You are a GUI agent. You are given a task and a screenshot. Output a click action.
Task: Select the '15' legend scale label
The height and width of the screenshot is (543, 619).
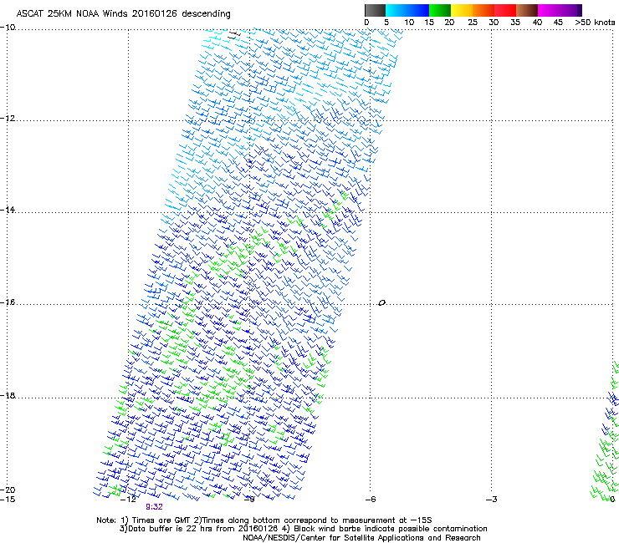429,23
